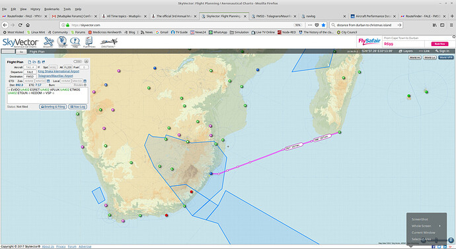
Task: Click the Firefox Library icon
Action: 434,25
